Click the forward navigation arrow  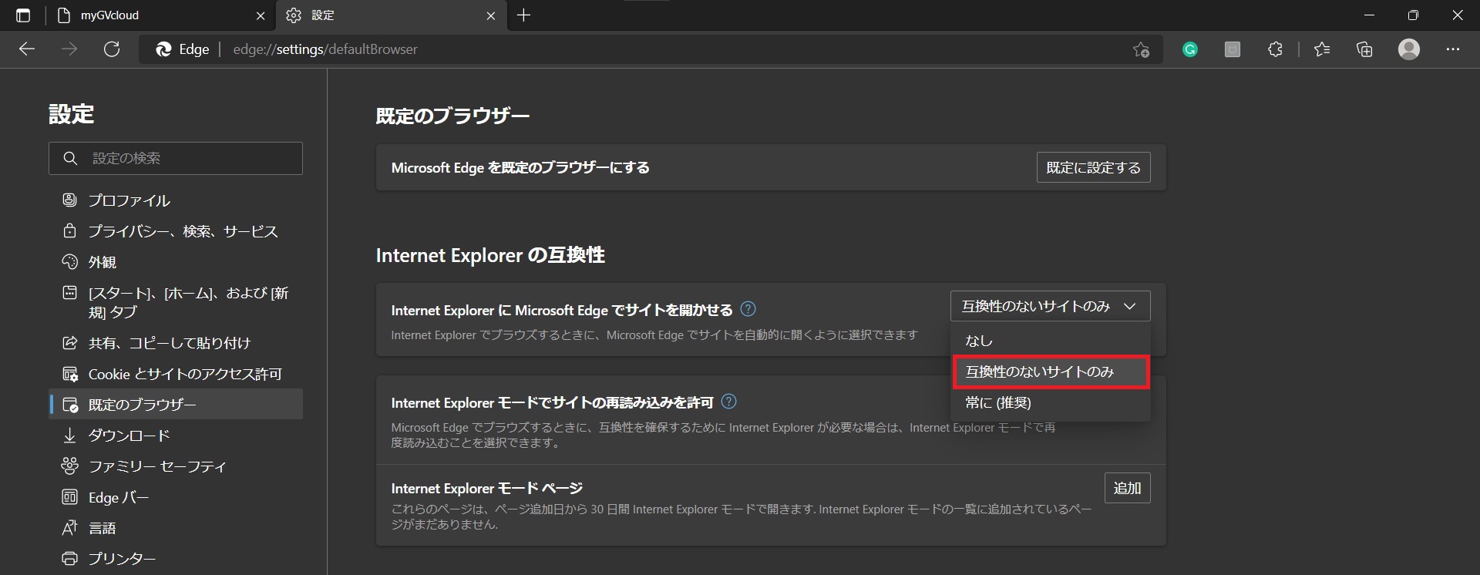(69, 49)
